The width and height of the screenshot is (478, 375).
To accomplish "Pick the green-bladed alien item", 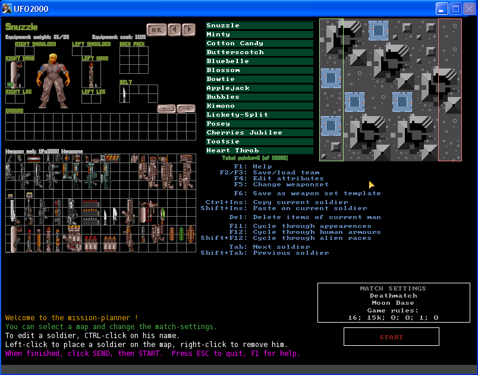I will click(x=163, y=214).
